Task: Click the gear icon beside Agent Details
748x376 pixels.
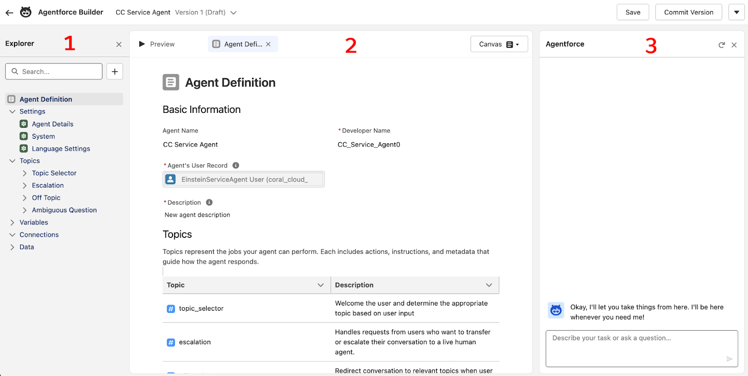Action: tap(23, 124)
